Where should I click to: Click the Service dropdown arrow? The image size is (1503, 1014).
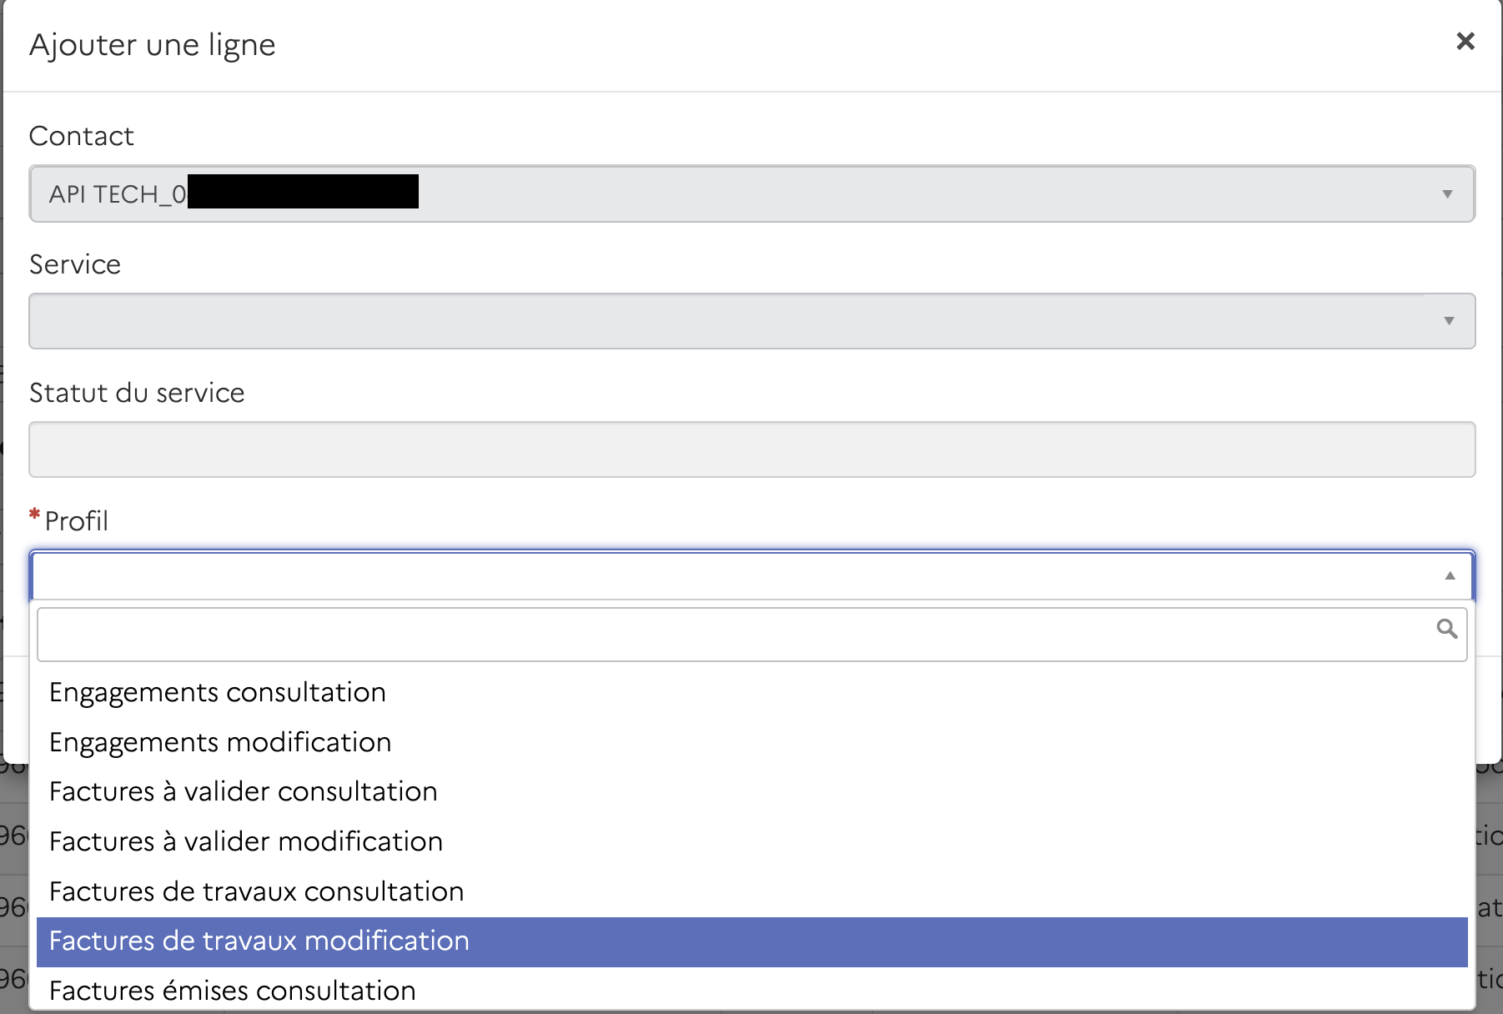coord(1447,320)
